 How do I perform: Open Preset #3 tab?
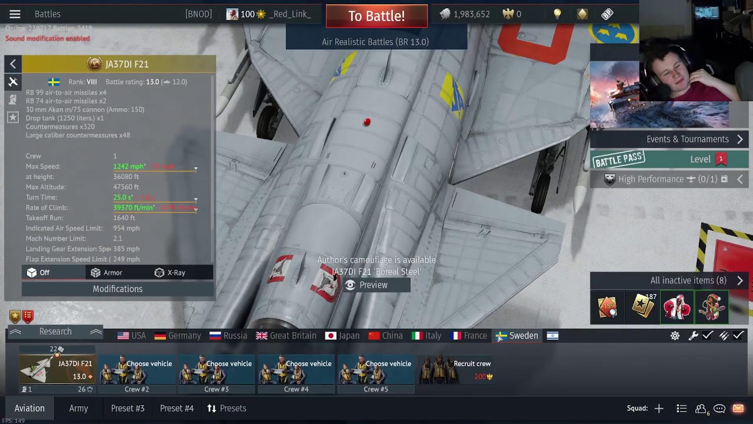pos(128,408)
